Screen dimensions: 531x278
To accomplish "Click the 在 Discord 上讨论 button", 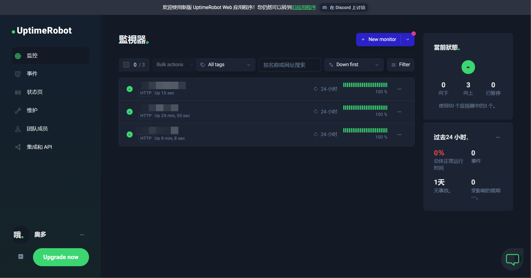I will tap(344, 7).
